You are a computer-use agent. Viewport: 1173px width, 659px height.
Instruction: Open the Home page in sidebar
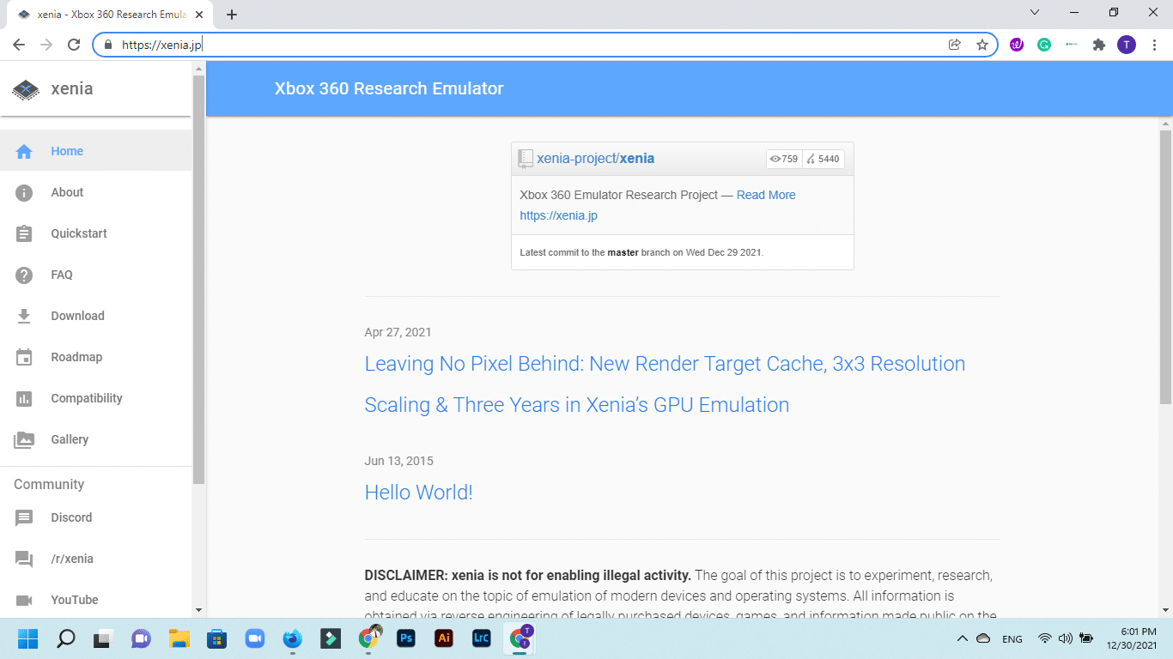(x=95, y=151)
